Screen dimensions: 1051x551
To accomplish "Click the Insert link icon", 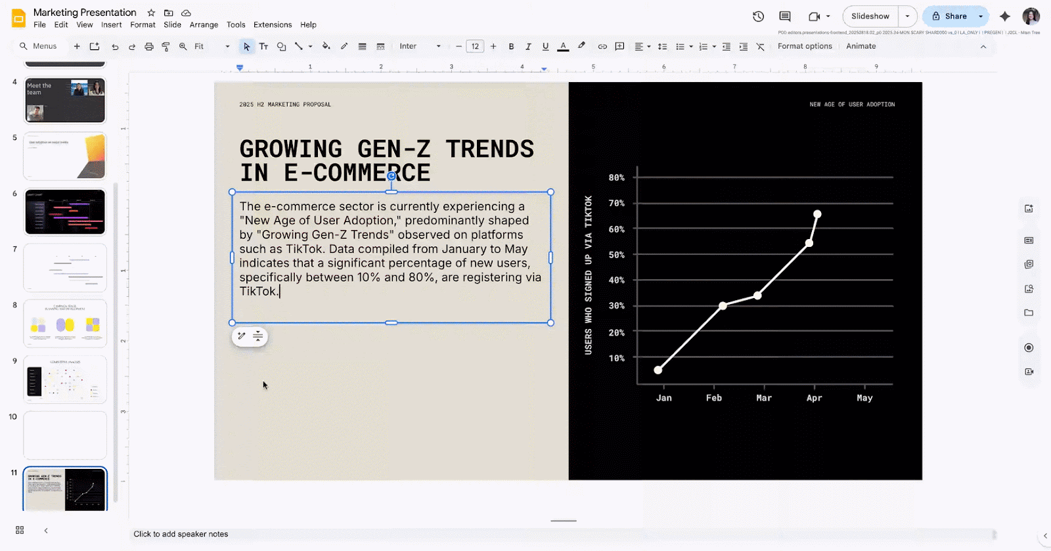I will (x=602, y=47).
